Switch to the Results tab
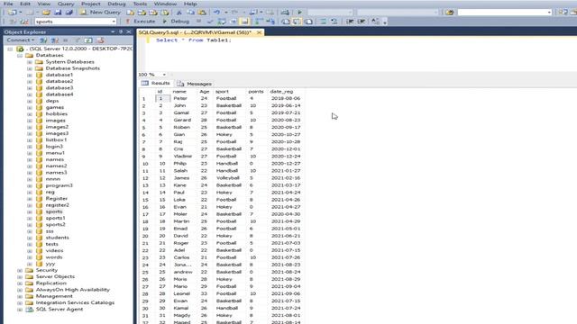This screenshot has width=577, height=324. click(x=156, y=84)
